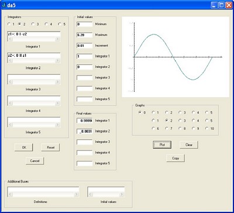Click Initial values Integrator 1 field
Viewport: 234px width, 213px height.
[85, 56]
